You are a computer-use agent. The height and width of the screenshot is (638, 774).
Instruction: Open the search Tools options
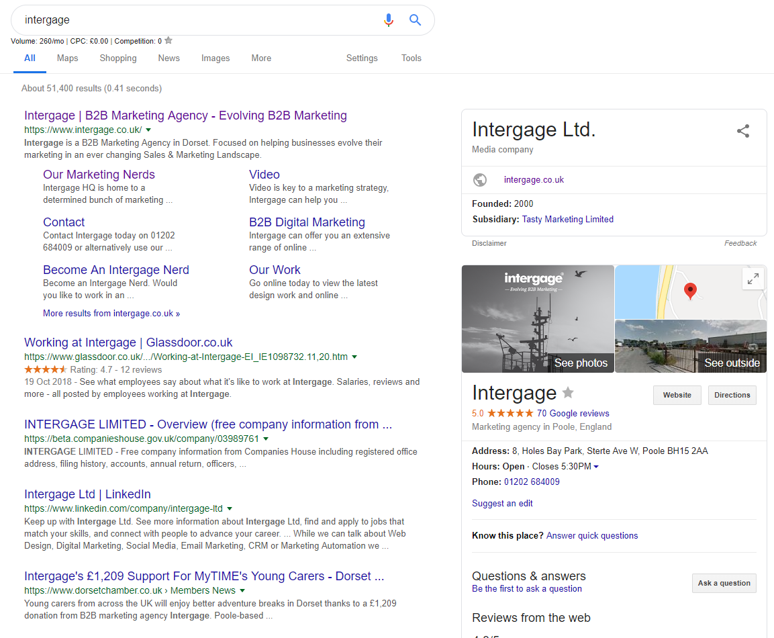(412, 58)
